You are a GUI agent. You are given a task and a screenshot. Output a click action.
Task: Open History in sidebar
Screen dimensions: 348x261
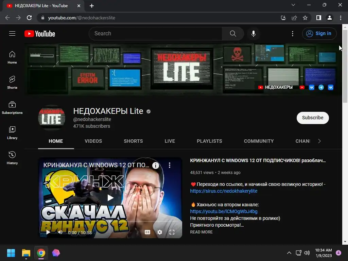(x=12, y=158)
